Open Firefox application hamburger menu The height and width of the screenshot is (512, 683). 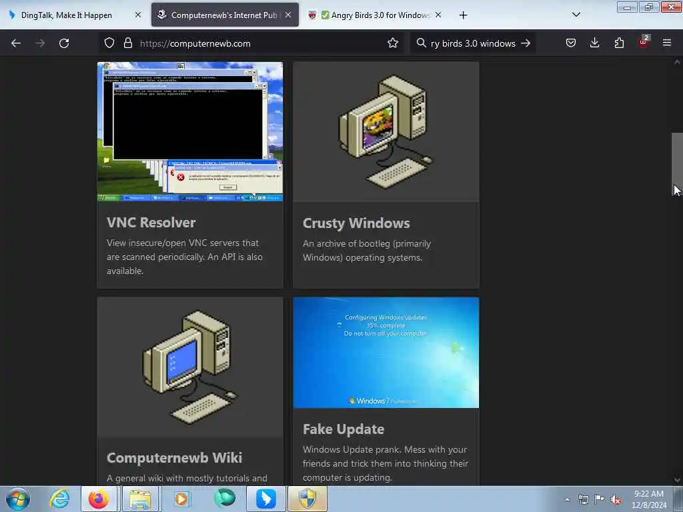coord(667,43)
